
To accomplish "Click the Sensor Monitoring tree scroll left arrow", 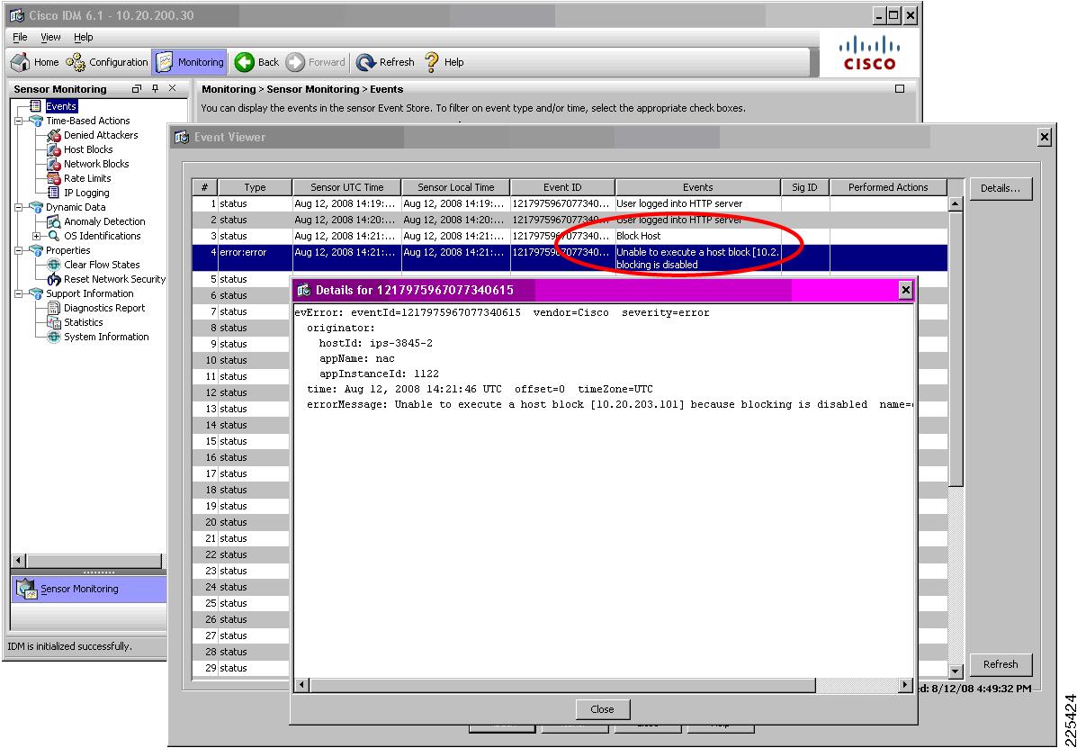I will (x=19, y=561).
